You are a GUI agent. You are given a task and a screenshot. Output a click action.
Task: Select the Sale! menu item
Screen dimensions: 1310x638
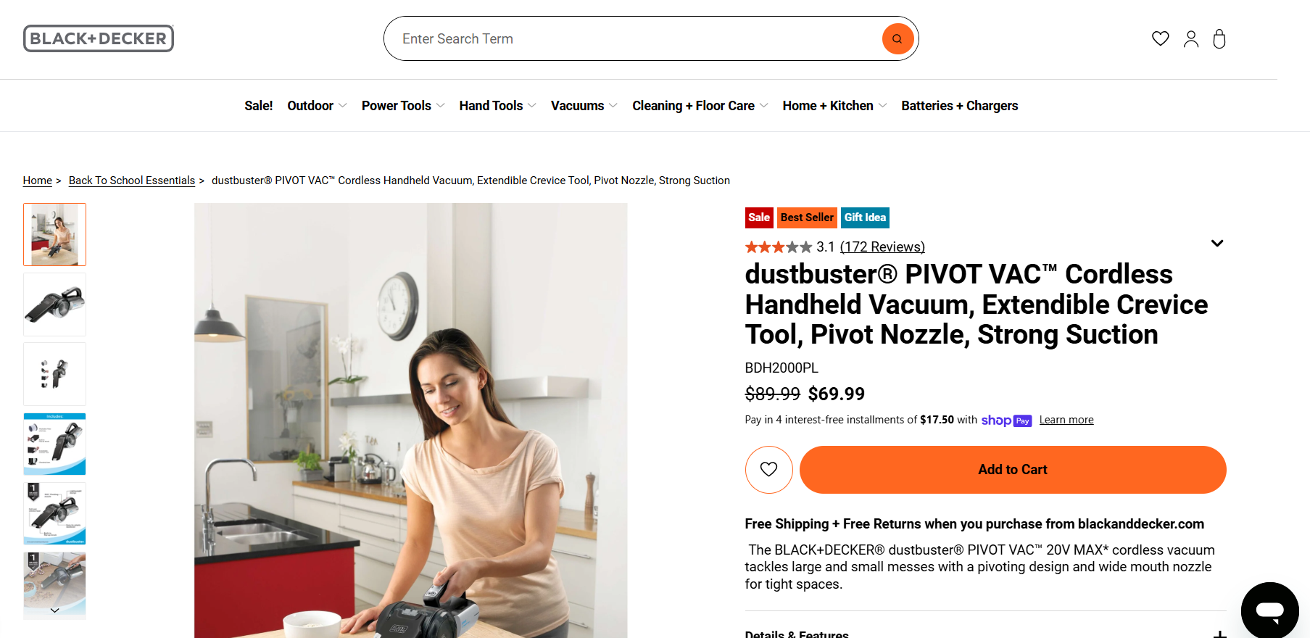(259, 106)
